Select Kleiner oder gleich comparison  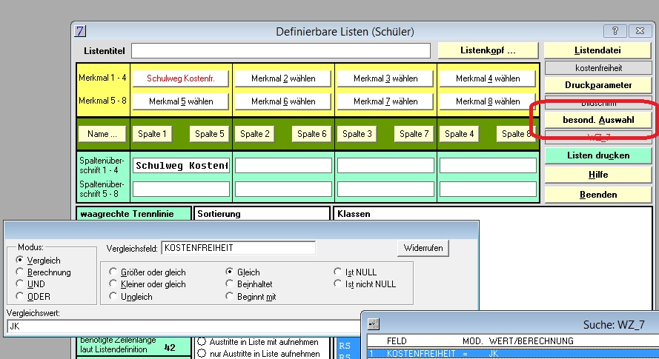tap(113, 283)
